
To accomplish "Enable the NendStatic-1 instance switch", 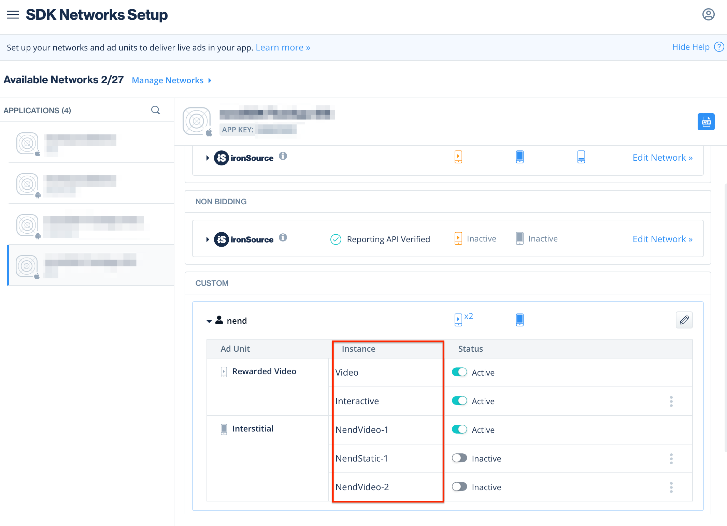I will click(x=459, y=458).
